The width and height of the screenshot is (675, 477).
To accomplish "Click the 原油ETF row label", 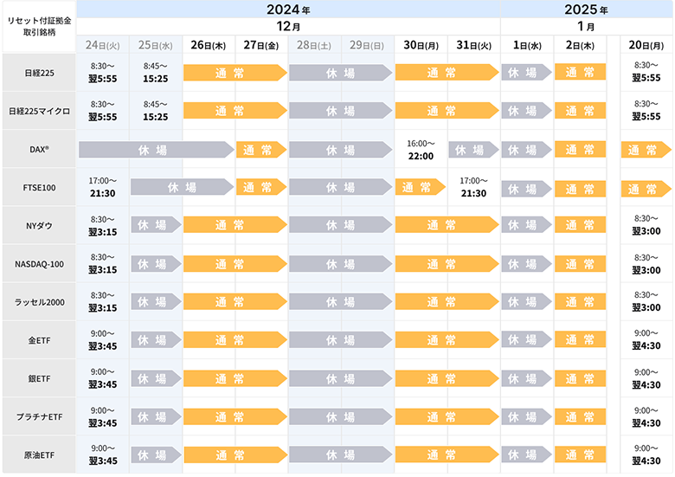I will [38, 454].
